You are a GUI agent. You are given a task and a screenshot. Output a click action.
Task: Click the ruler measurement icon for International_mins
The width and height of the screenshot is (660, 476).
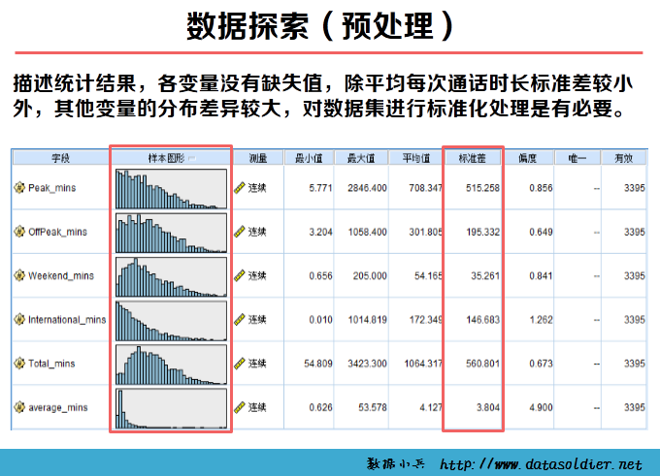(240, 320)
